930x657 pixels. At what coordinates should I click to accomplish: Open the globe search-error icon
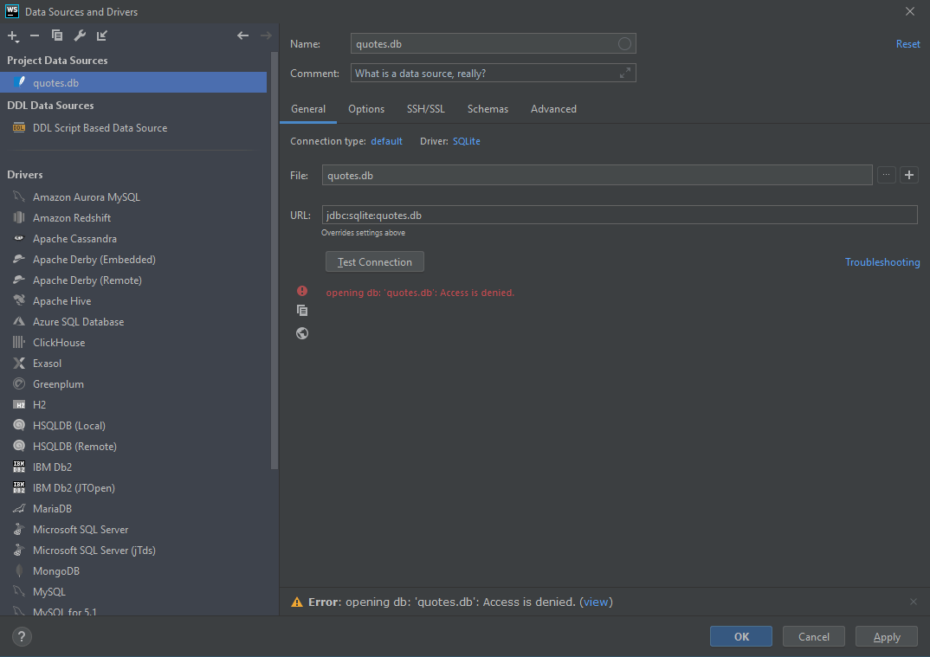coord(302,333)
